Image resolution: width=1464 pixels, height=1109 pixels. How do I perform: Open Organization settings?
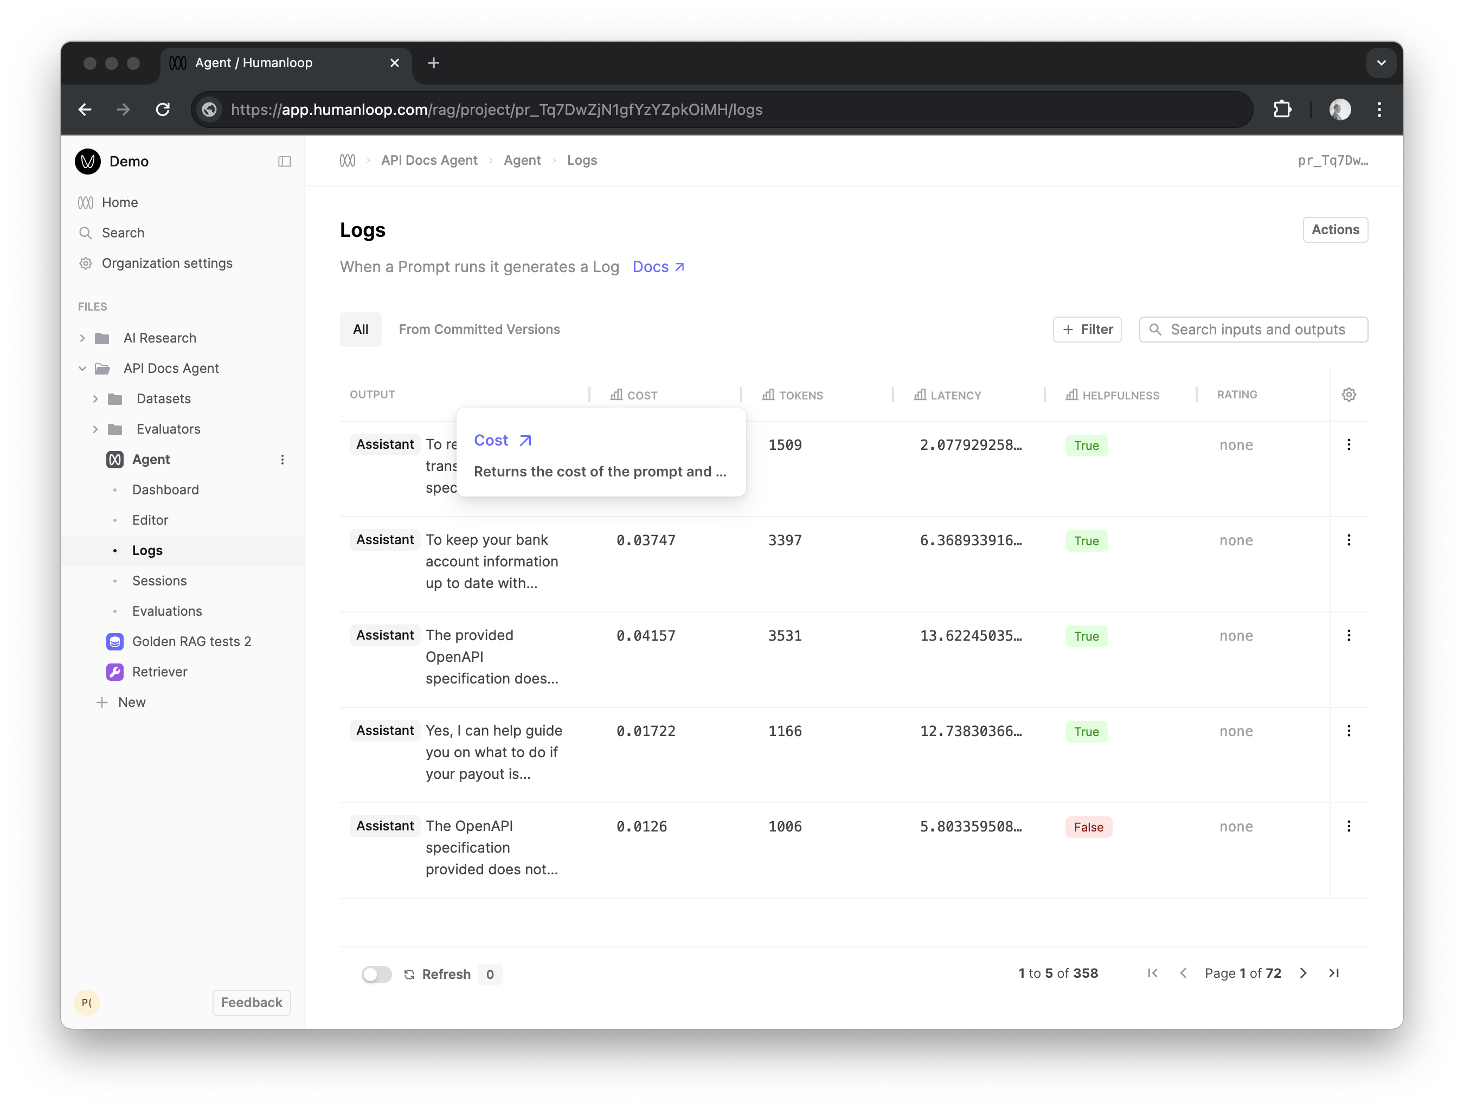pos(167,263)
